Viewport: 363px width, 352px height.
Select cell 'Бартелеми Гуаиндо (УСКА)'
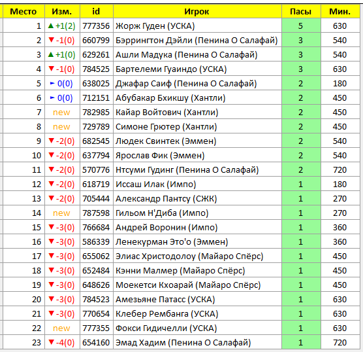[197, 69]
